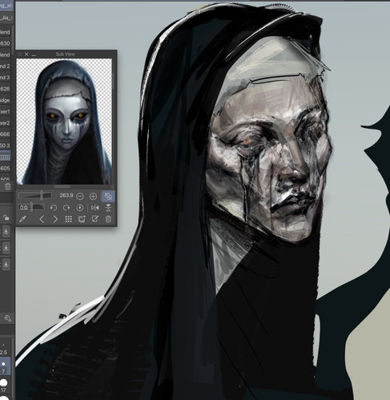Click the bottom download arrow button
The width and height of the screenshot is (390, 400).
point(6,264)
